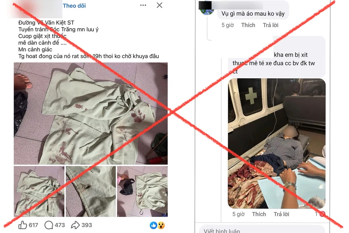The height and width of the screenshot is (233, 349).
Task: Click the wow reaction emoji
Action: click(161, 225)
